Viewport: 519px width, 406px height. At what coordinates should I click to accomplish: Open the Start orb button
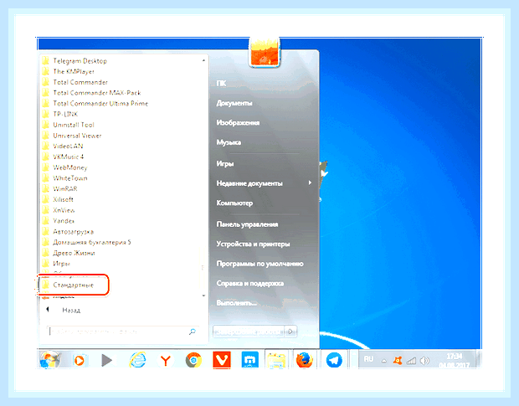pyautogui.click(x=50, y=359)
